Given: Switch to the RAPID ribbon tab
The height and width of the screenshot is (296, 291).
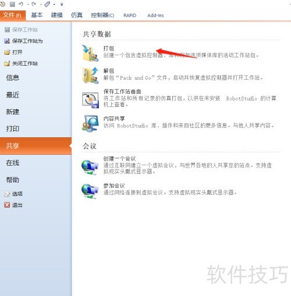Looking at the screenshot, I should coord(130,15).
